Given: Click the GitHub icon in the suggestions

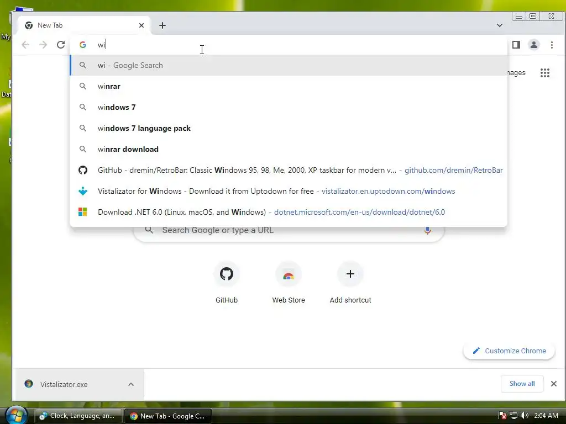Looking at the screenshot, I should click(x=83, y=170).
